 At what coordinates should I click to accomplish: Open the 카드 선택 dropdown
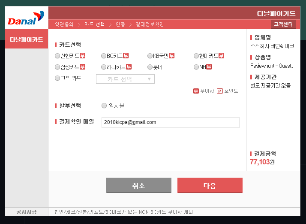click(x=125, y=79)
